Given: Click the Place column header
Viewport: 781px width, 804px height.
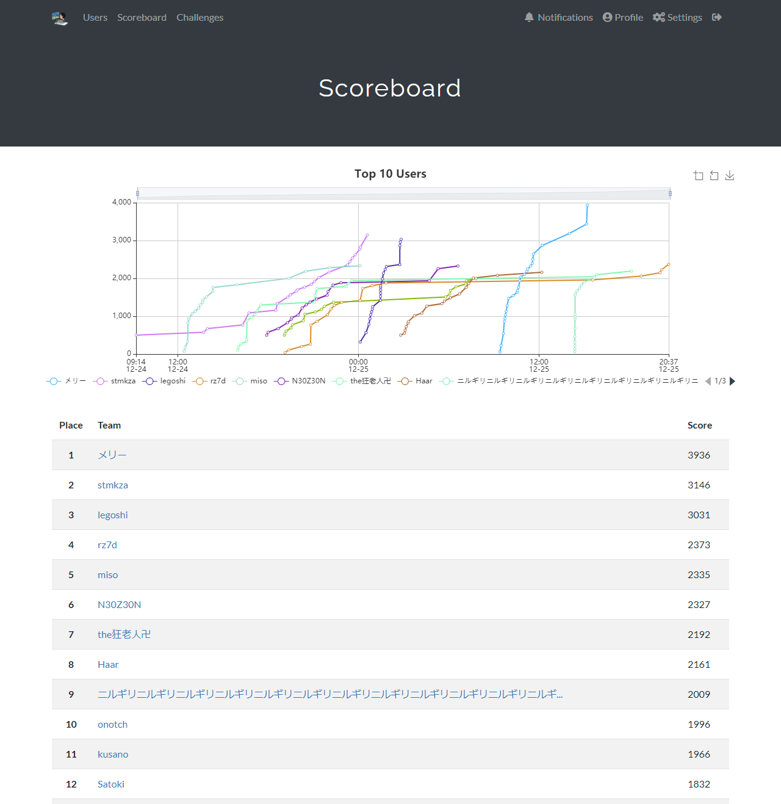Looking at the screenshot, I should pos(71,425).
